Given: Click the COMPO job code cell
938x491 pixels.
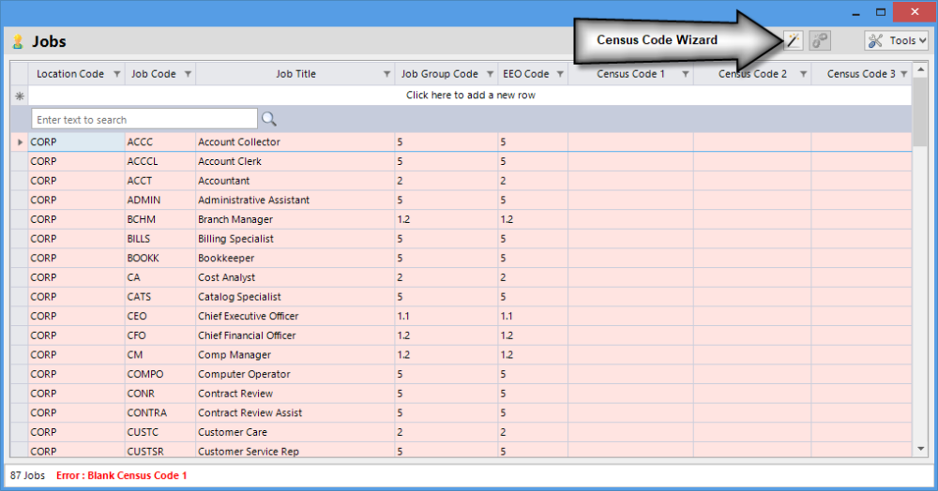Looking at the screenshot, I should point(159,374).
